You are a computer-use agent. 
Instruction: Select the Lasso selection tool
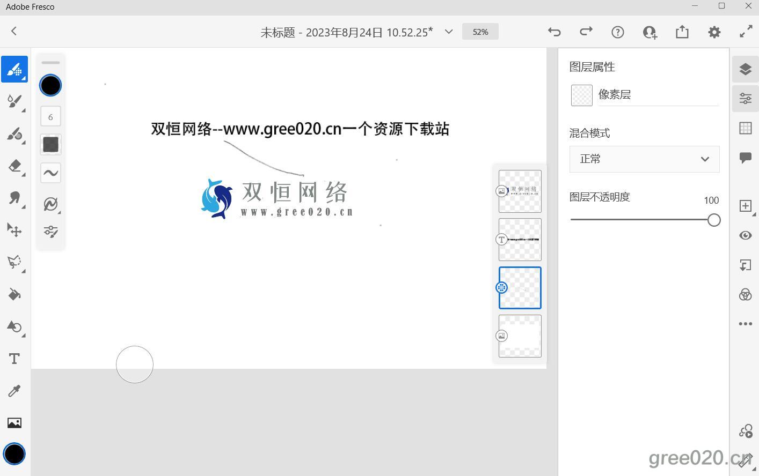14,262
